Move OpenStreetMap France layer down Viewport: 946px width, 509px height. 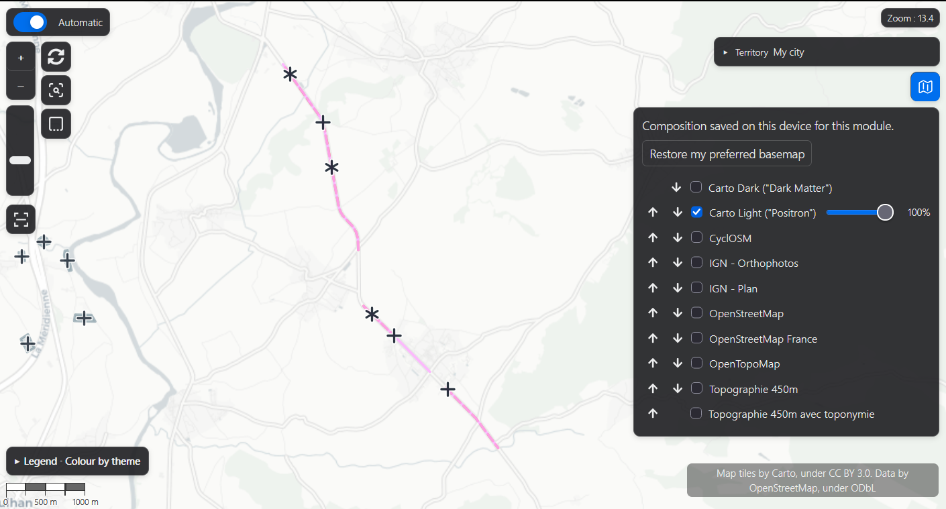[x=678, y=339]
